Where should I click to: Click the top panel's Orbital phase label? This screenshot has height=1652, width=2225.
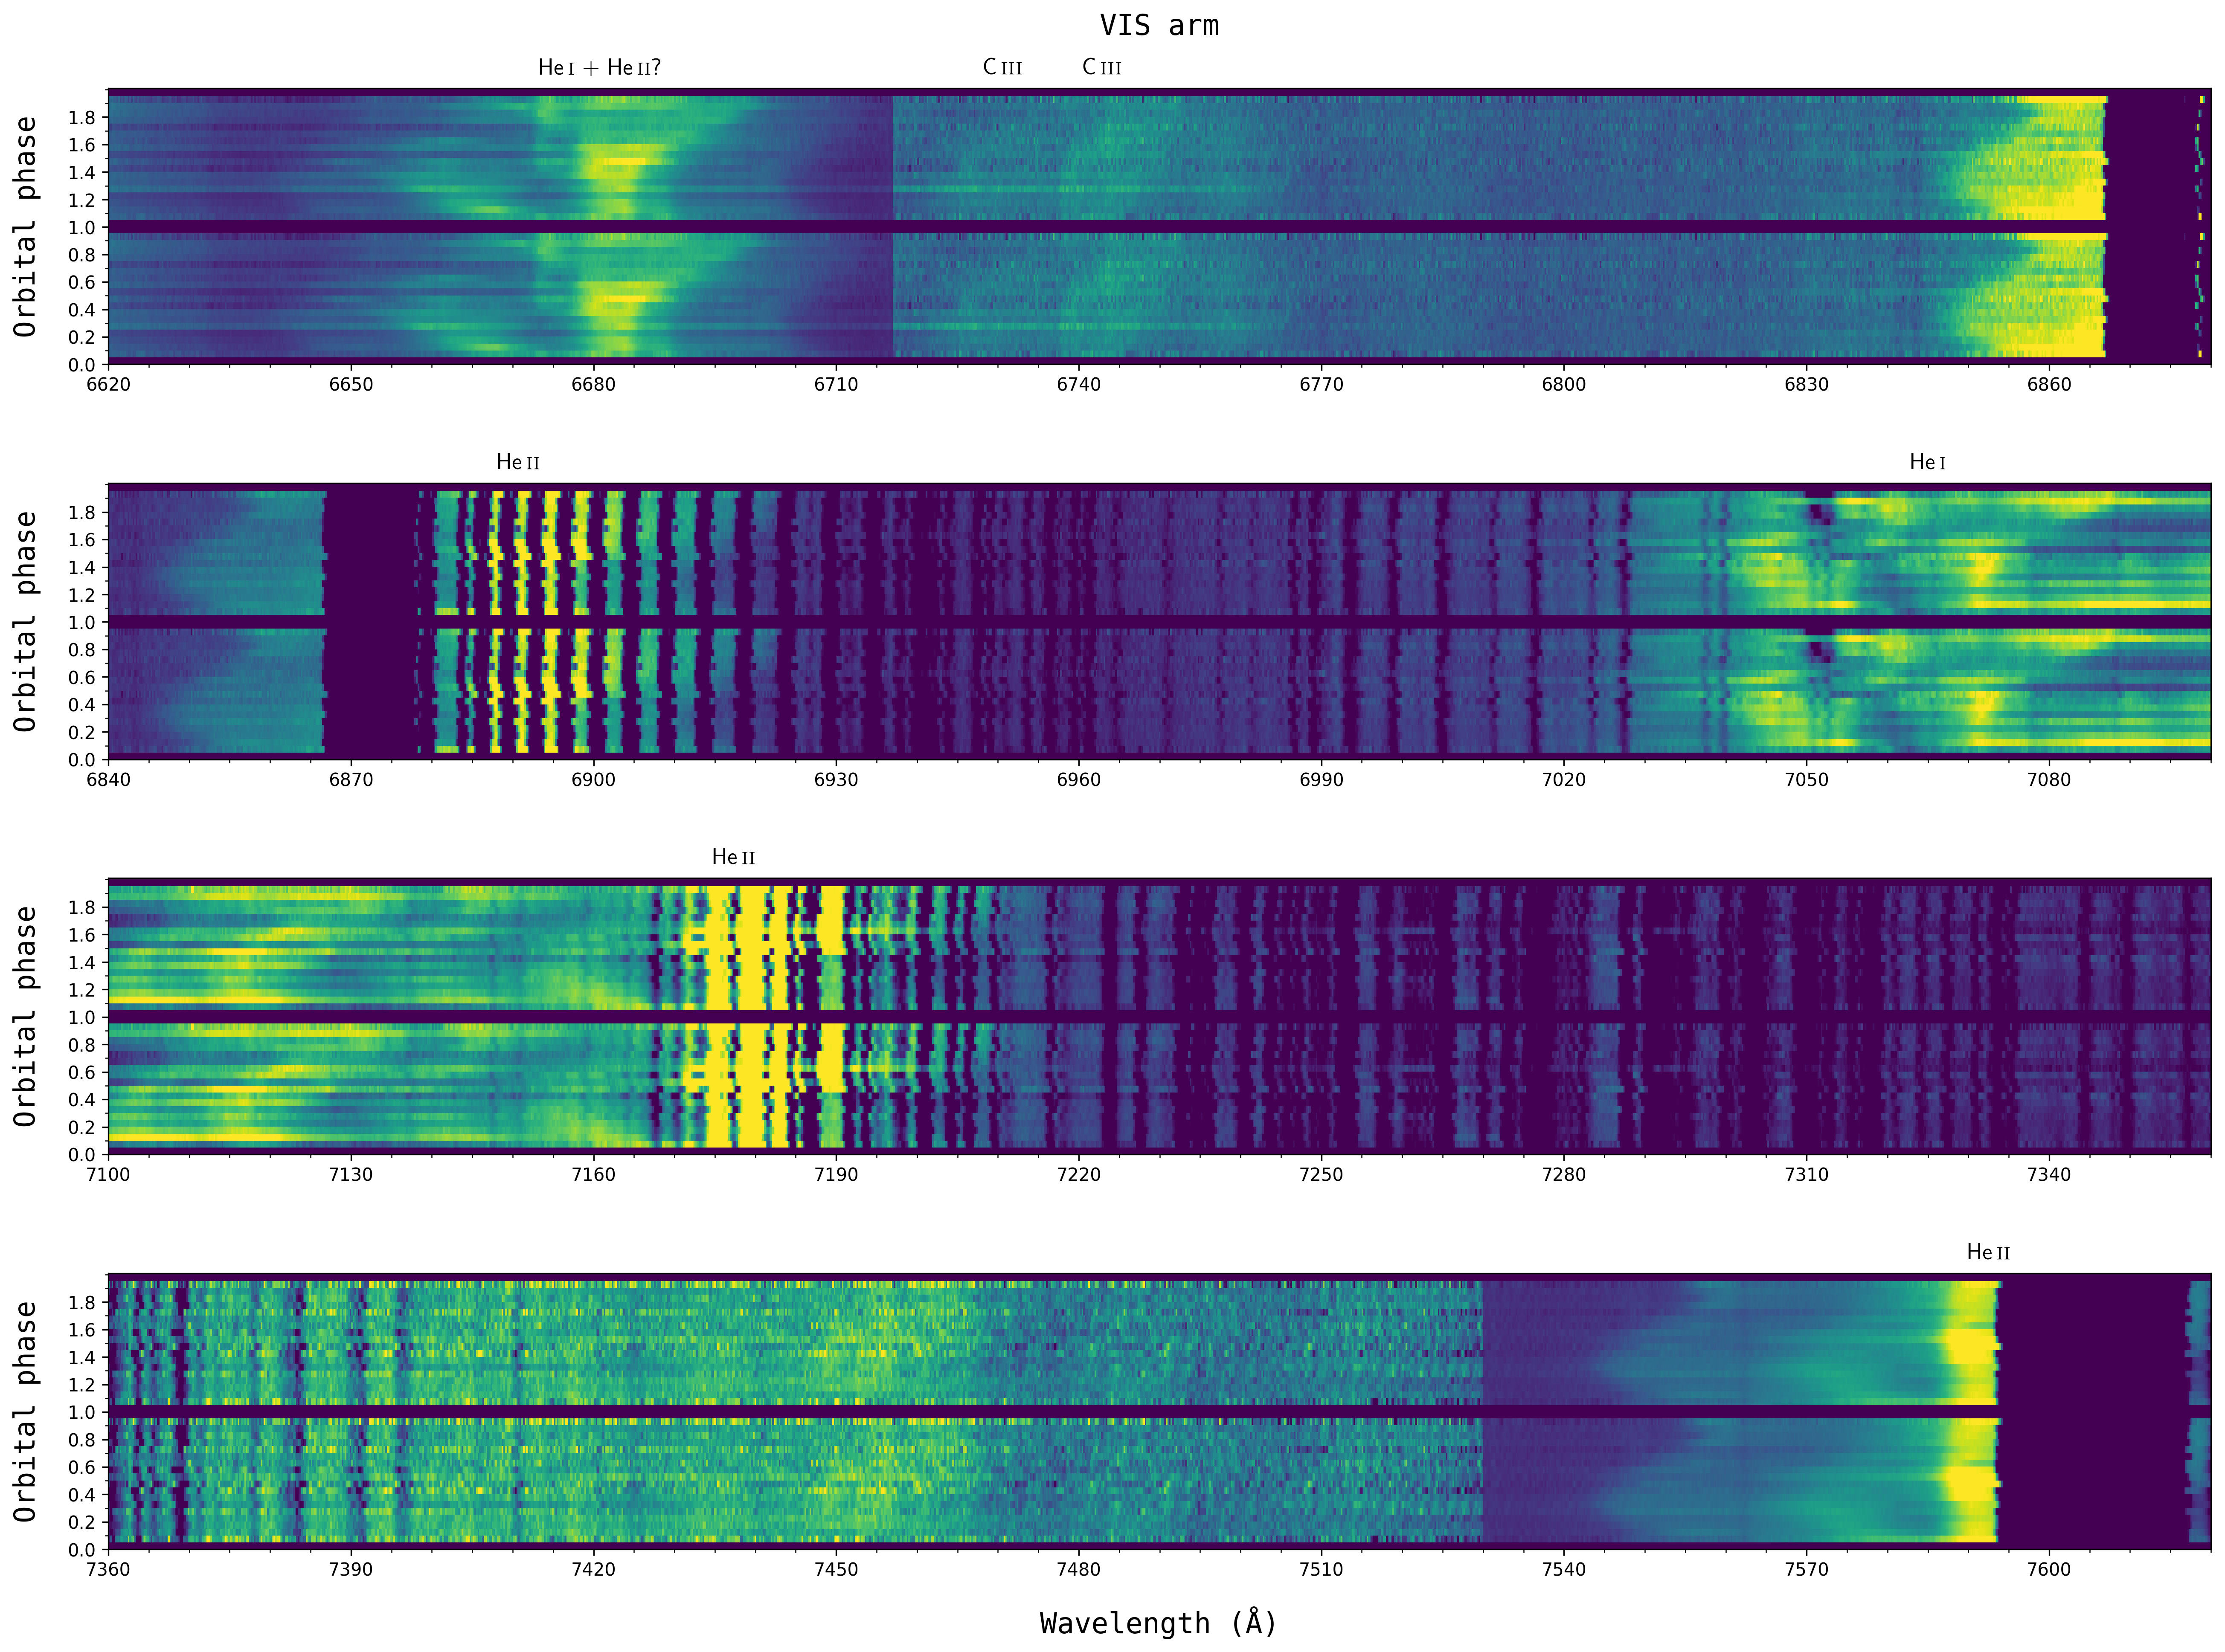pos(25,227)
